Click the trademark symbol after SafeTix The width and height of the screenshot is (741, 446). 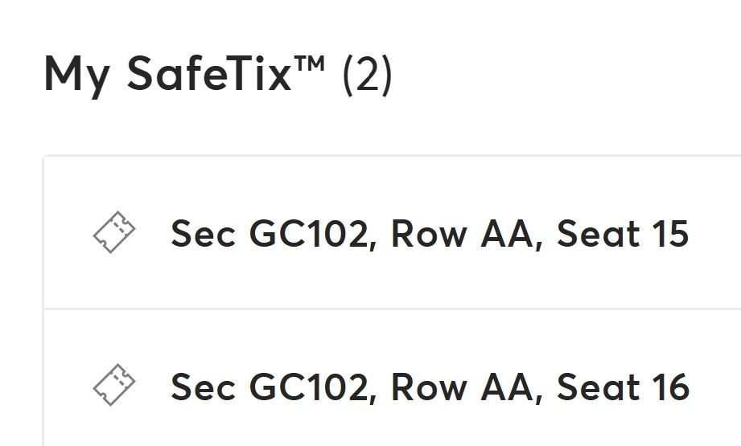[311, 63]
